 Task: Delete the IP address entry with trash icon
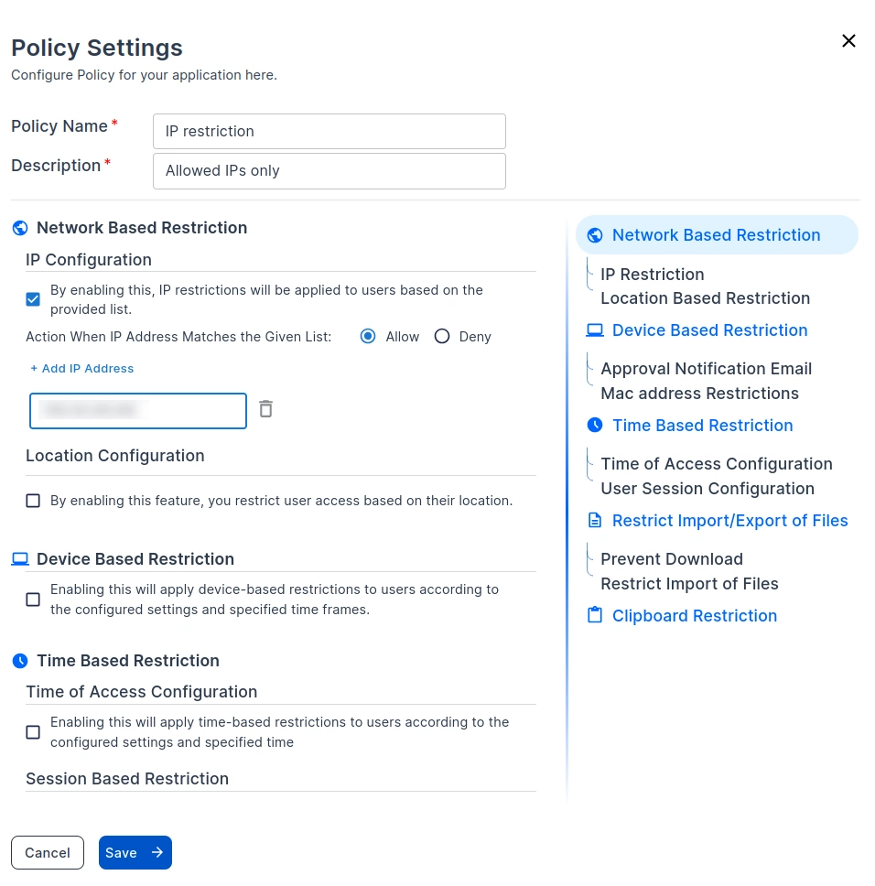coord(265,408)
